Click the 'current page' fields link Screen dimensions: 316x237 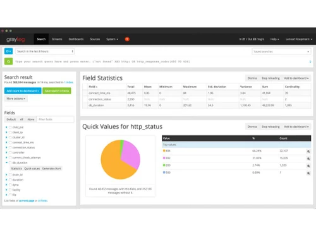point(27,201)
